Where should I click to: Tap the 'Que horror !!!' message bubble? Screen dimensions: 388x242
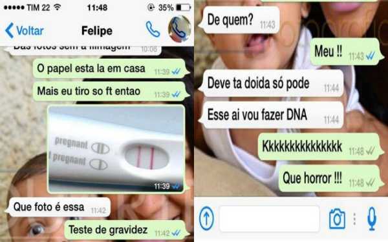coord(330,178)
